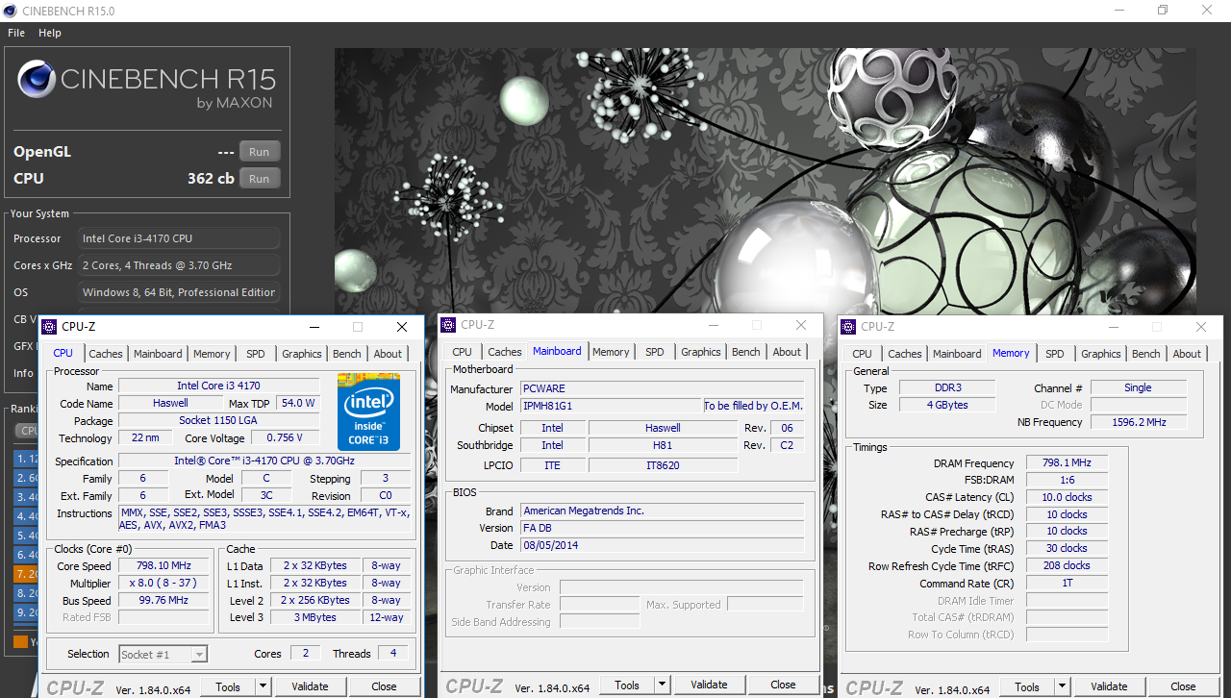This screenshot has width=1231, height=698.
Task: Go to CPU tab in right CPU-Z window
Action: click(x=863, y=354)
